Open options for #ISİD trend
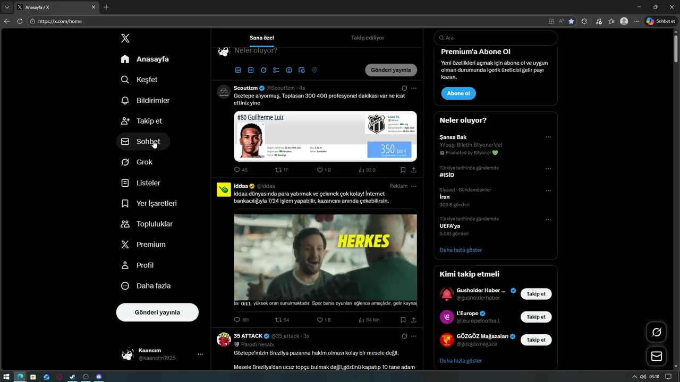 pos(548,169)
